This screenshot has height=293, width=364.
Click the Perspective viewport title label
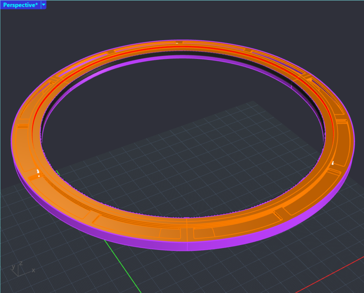(20, 5)
